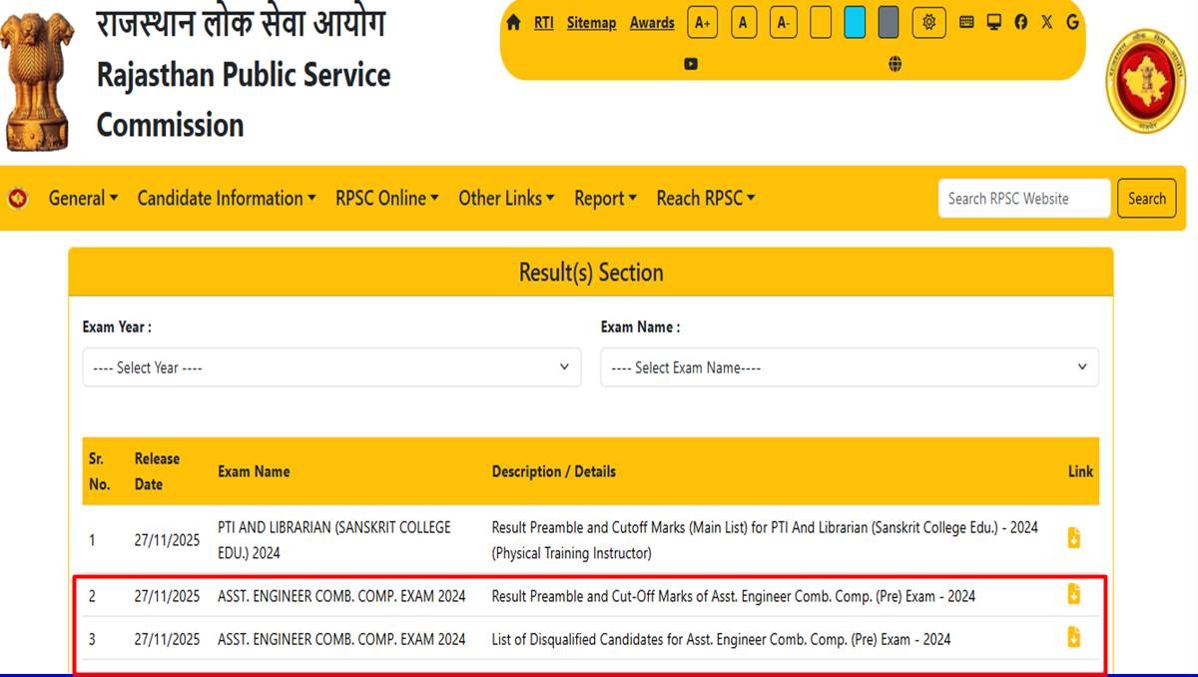
Task: Expand the Candidate Information menu
Action: [x=227, y=198]
